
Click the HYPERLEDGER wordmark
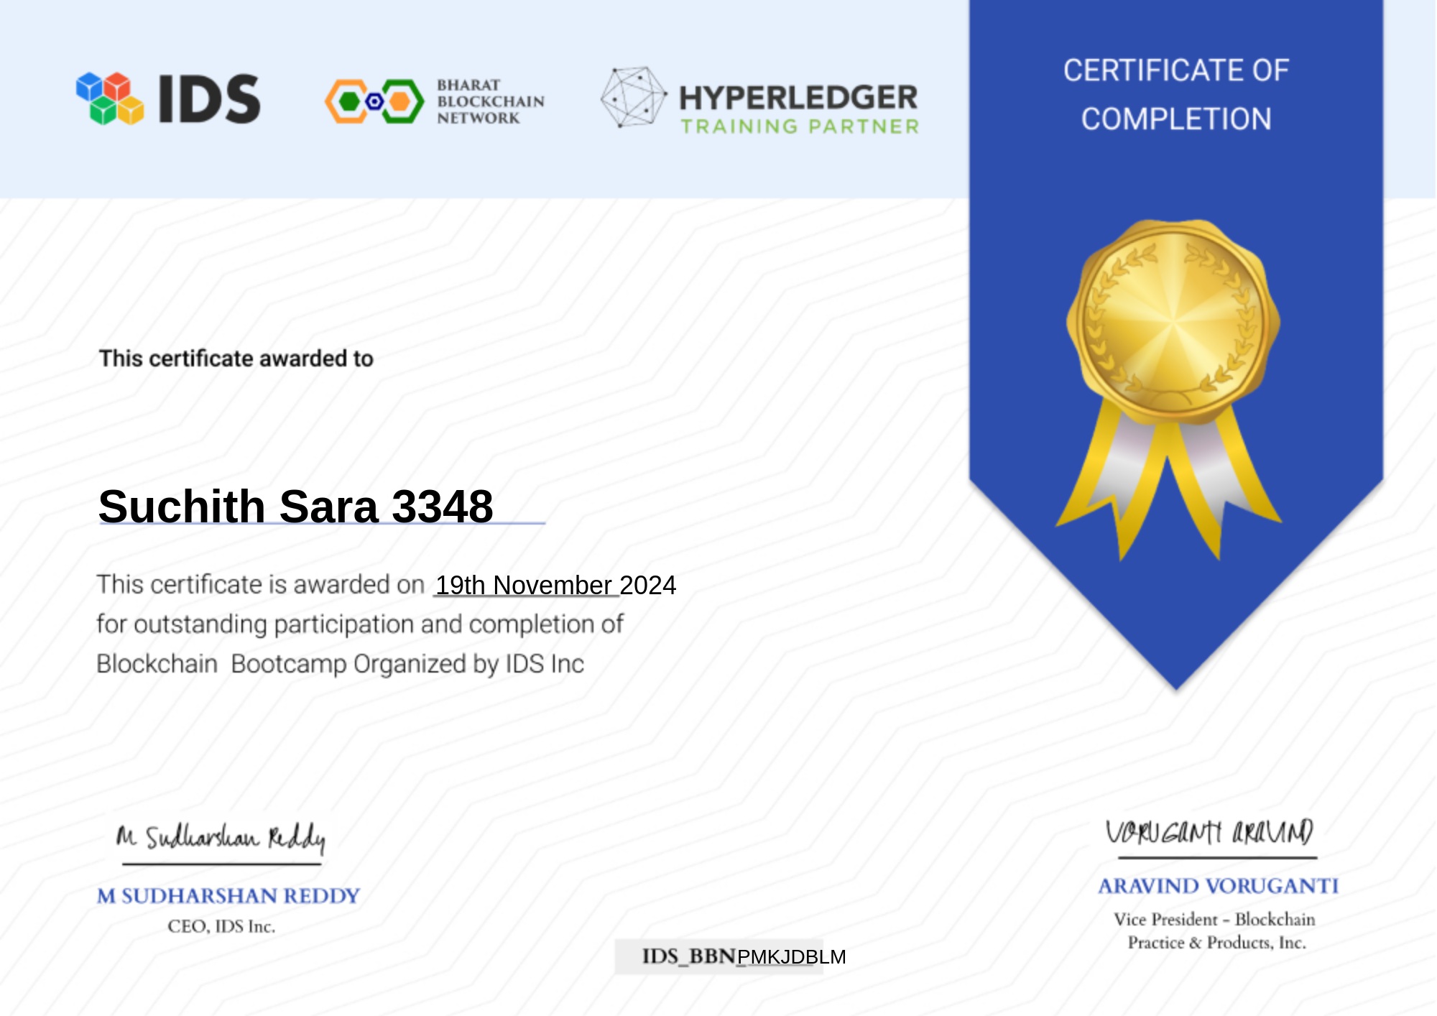tap(798, 98)
